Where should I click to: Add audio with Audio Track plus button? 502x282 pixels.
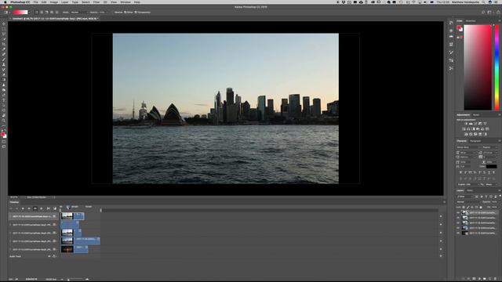441,256
